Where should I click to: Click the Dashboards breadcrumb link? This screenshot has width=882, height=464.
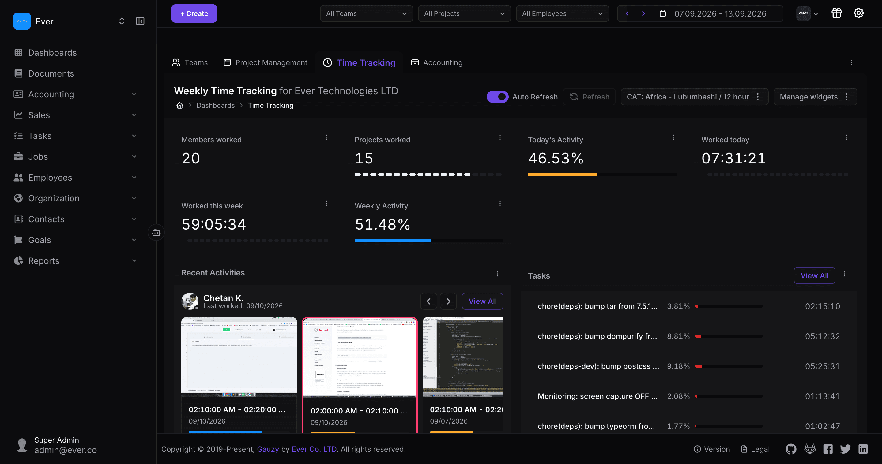[x=216, y=105]
